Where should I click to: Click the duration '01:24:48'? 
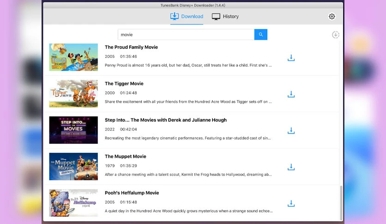(128, 93)
